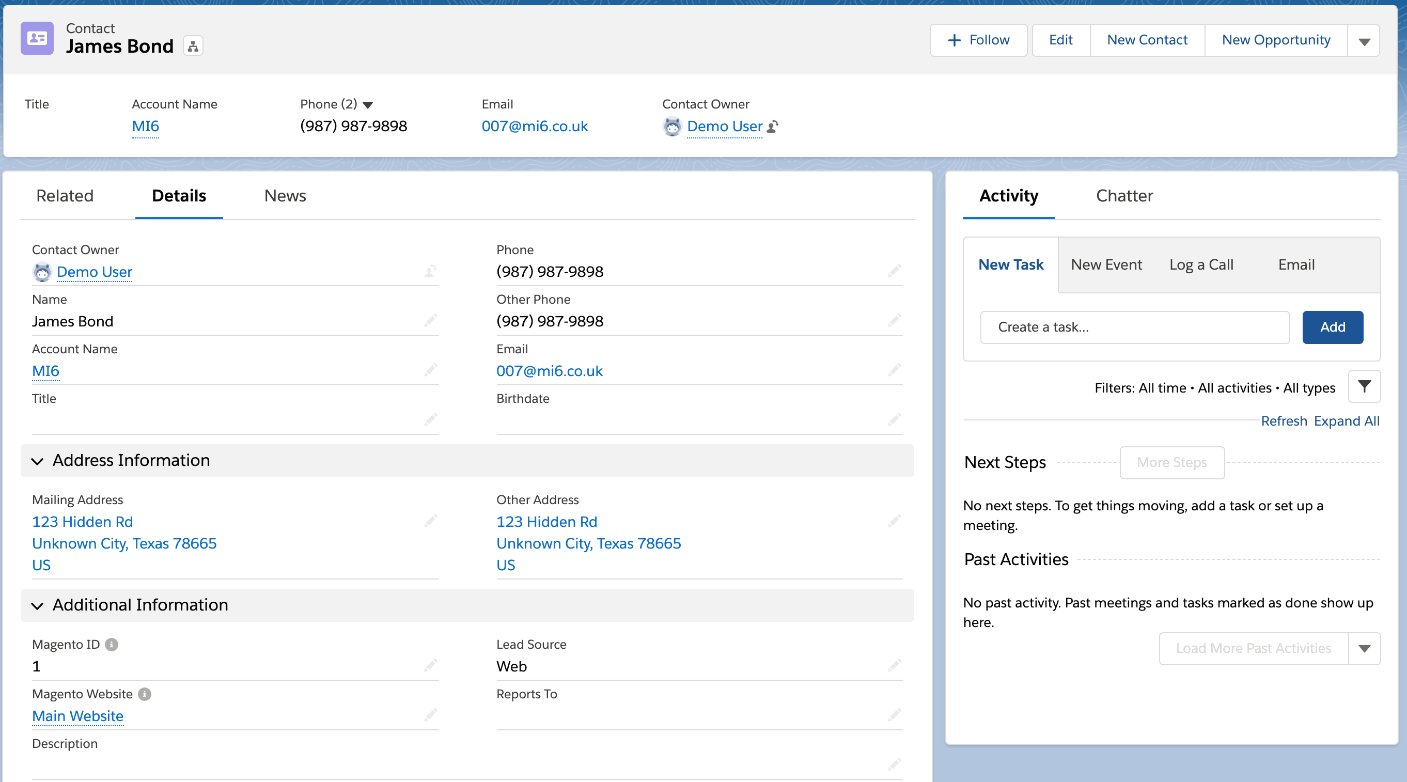Open the Phone (2) dropdown arrow
Image resolution: width=1407 pixels, height=782 pixels.
[x=368, y=105]
